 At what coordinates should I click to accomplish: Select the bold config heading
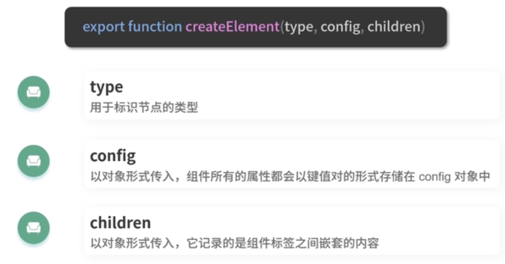coord(113,156)
